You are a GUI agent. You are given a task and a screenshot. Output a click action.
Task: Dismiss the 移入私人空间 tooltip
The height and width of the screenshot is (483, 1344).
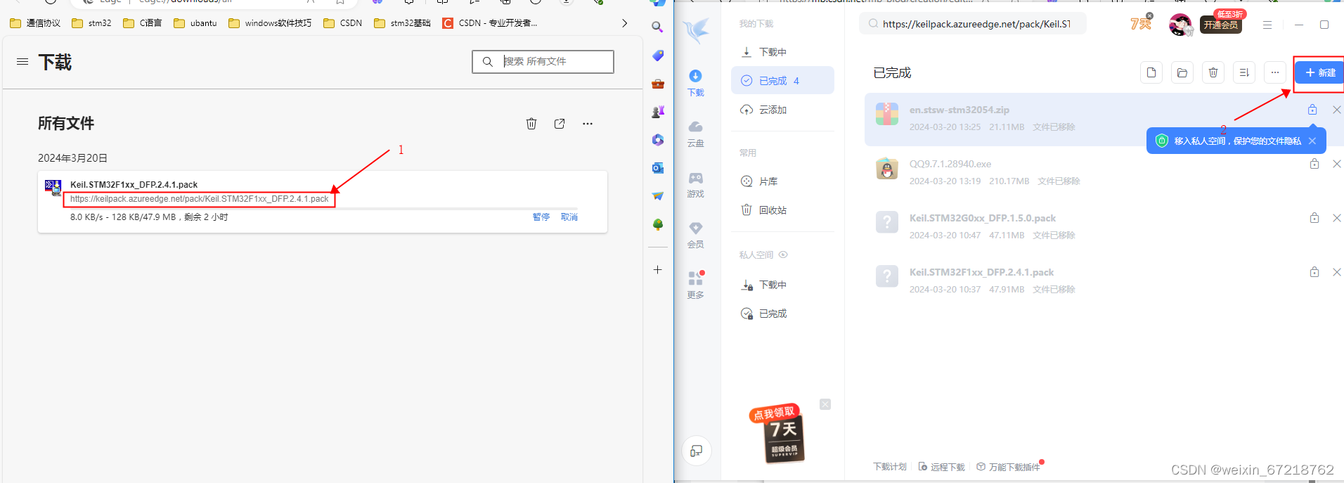pyautogui.click(x=1312, y=141)
